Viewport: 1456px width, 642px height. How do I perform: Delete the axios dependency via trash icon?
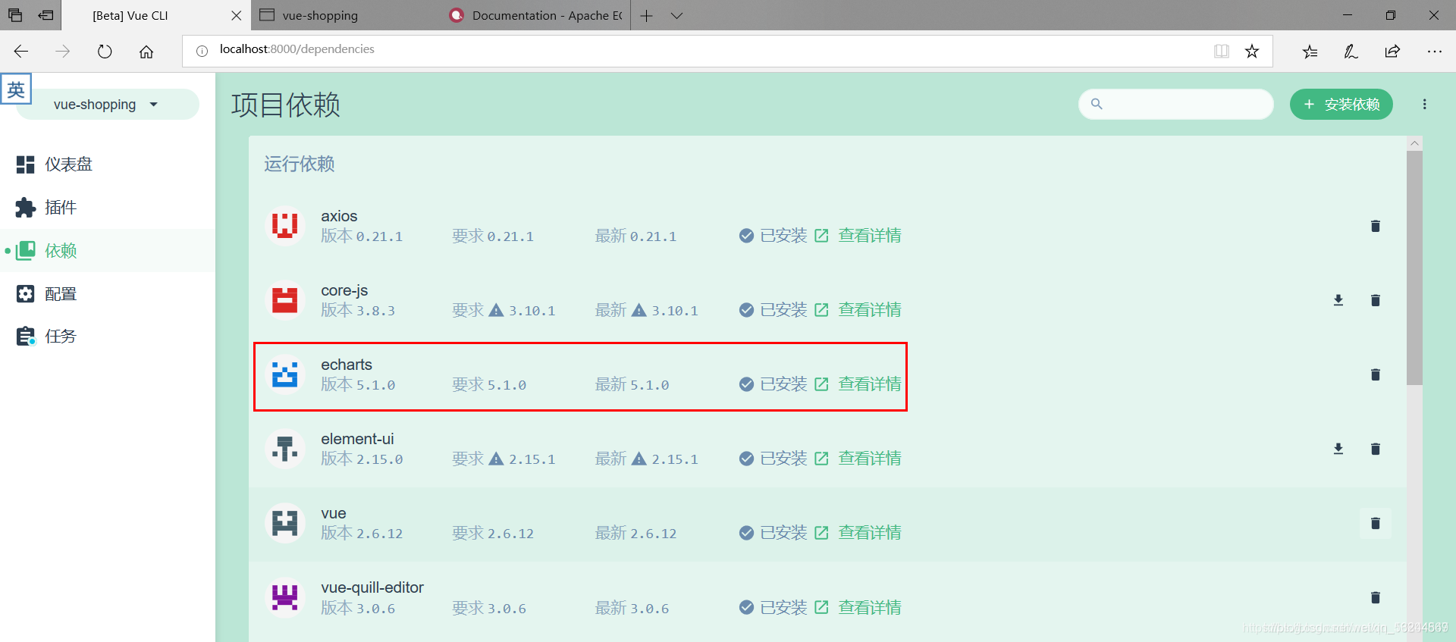1375,226
